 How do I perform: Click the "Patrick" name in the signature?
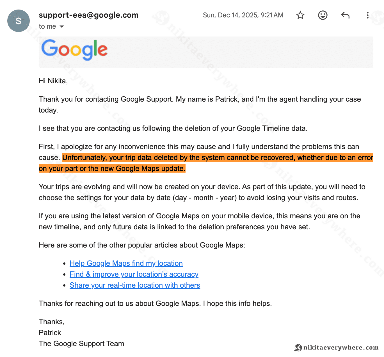50,333
